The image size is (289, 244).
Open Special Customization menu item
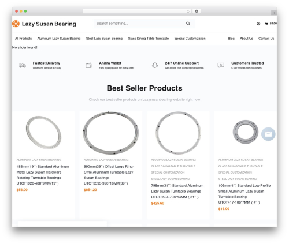[190, 39]
